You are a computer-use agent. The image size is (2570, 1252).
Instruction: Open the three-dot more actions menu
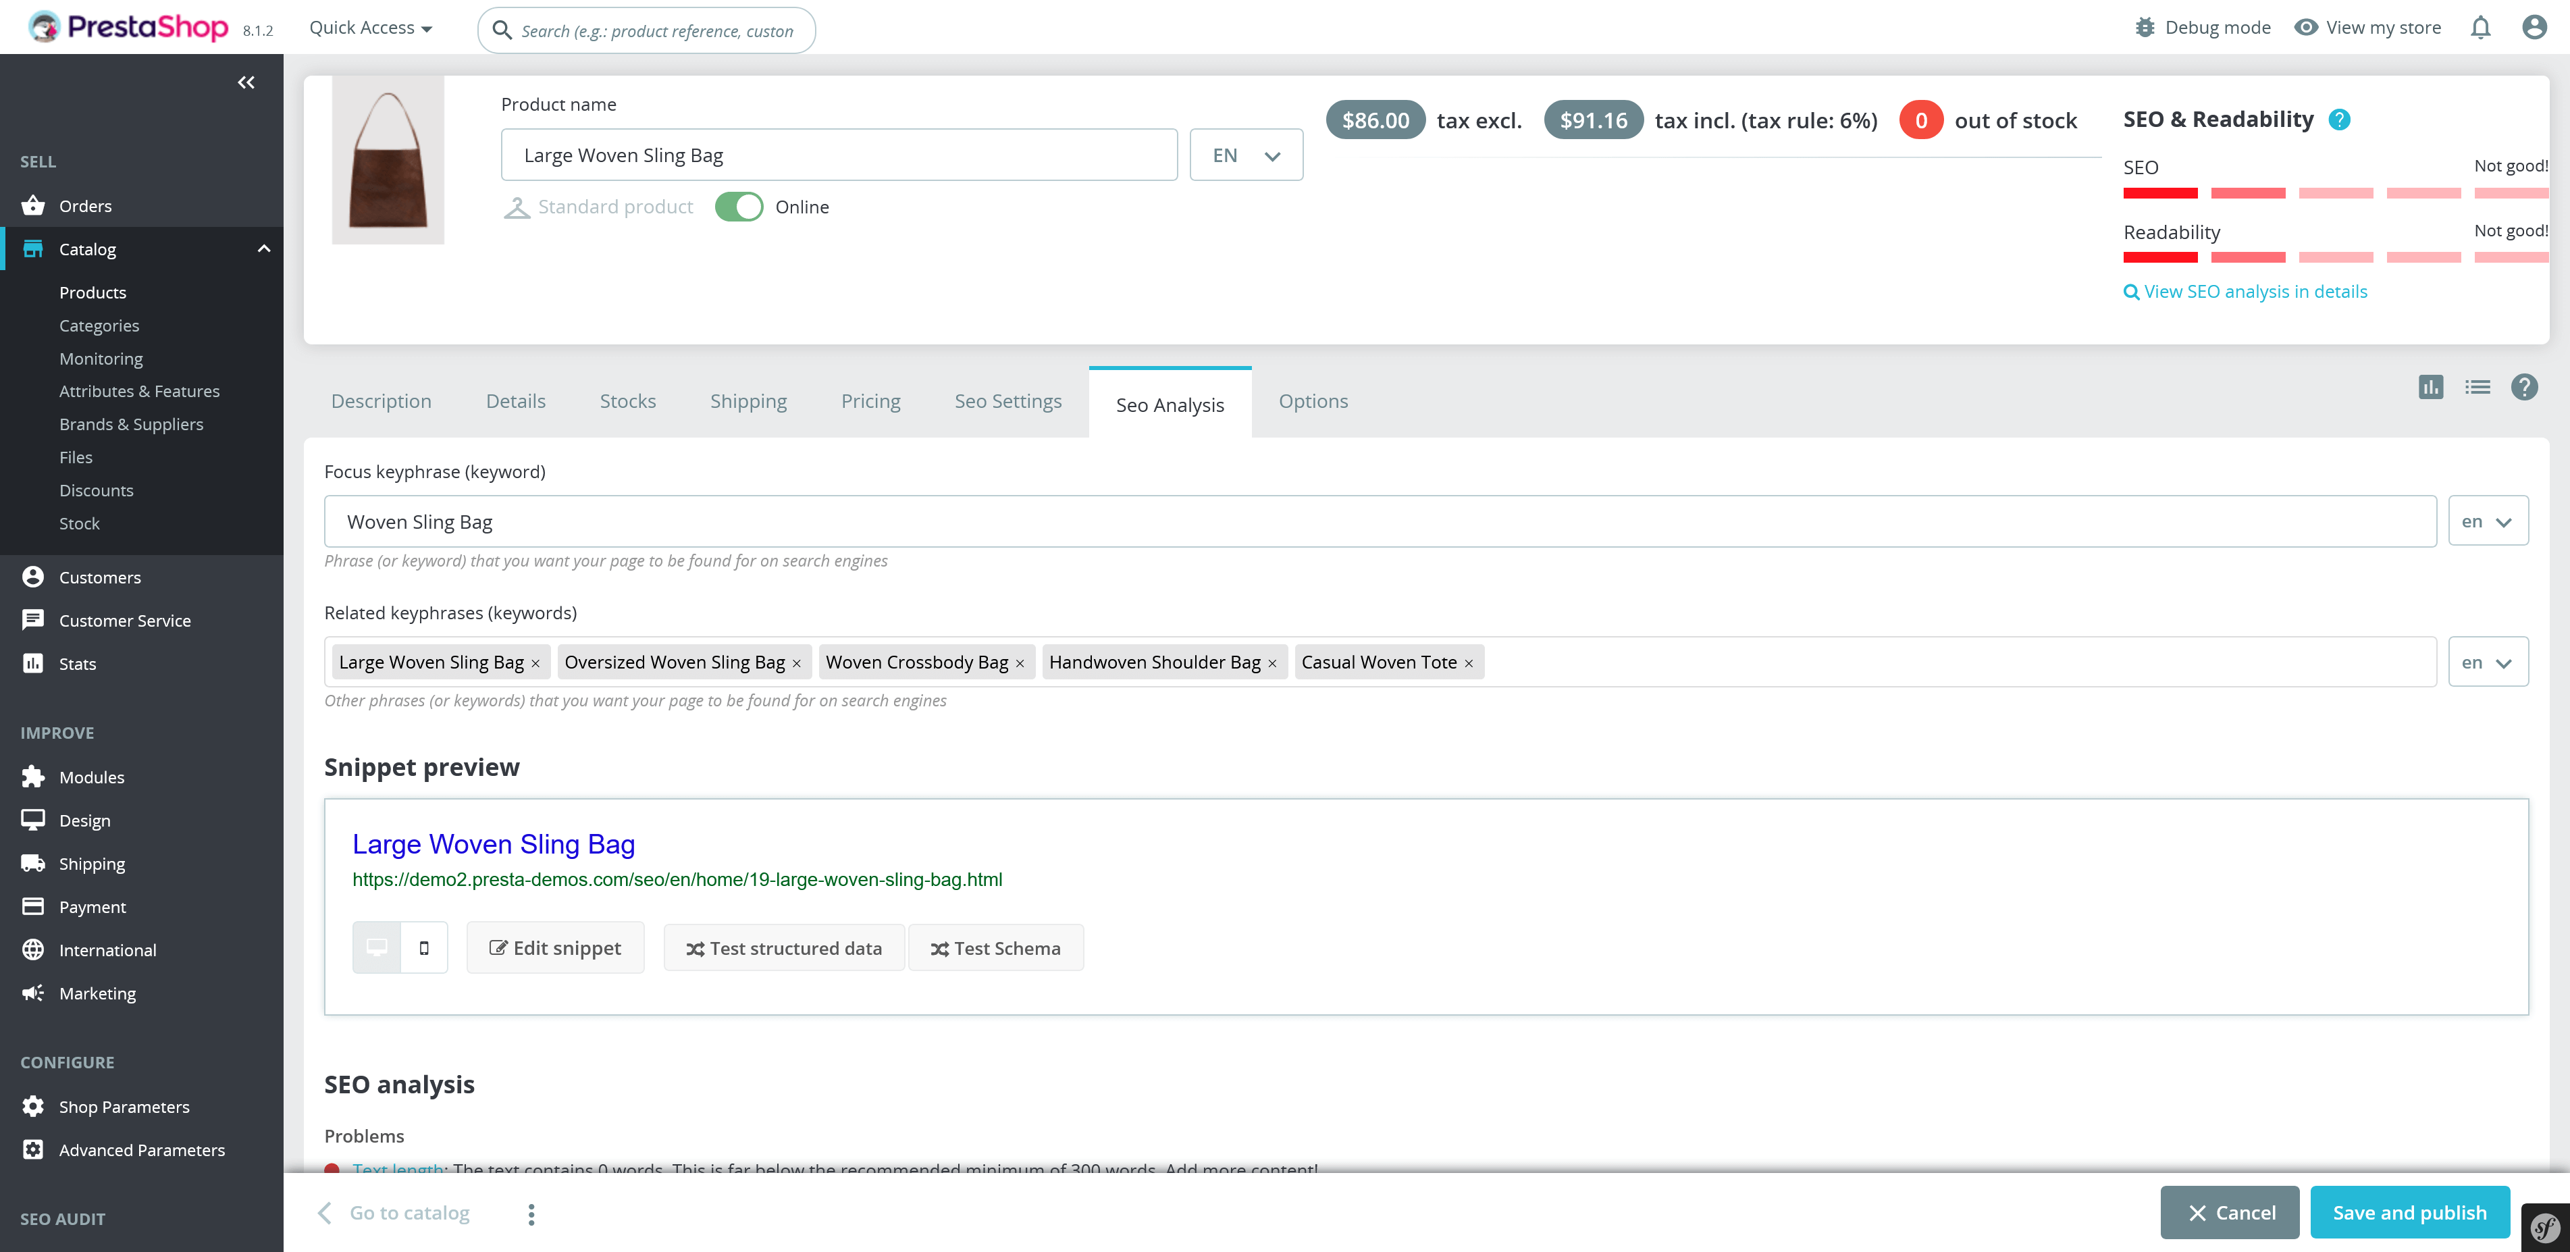tap(531, 1214)
